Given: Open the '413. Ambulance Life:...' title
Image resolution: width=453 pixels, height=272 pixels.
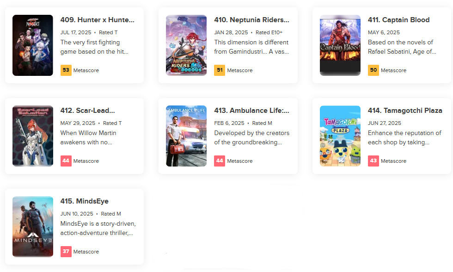Looking at the screenshot, I should [x=251, y=111].
